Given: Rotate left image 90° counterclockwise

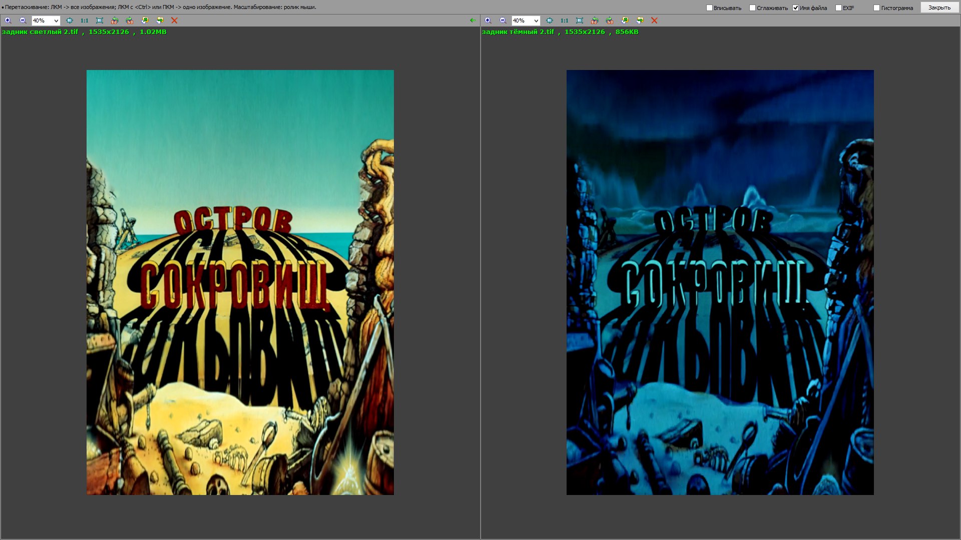Looking at the screenshot, I should point(115,20).
